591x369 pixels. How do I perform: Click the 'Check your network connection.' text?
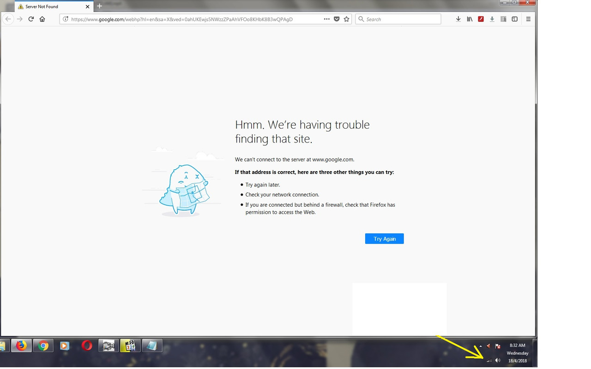pyautogui.click(x=282, y=195)
